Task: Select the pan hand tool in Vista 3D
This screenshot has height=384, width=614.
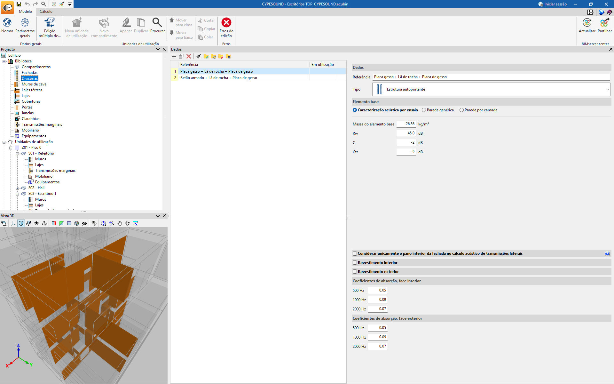Action: (x=120, y=223)
